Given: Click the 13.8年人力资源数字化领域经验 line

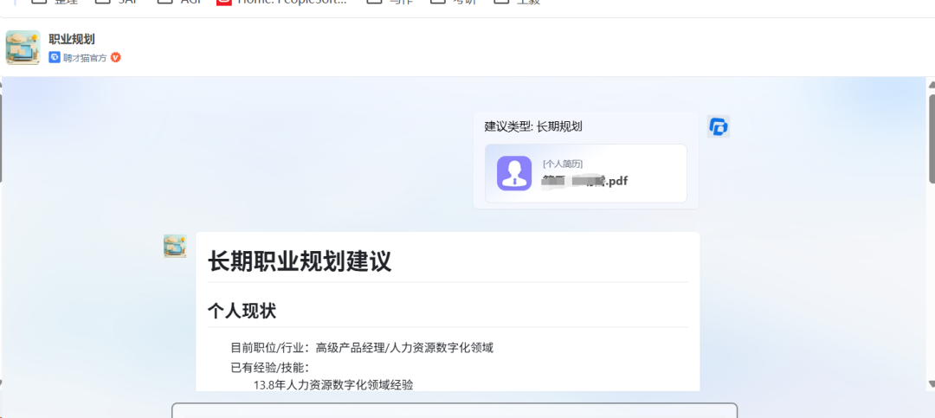Looking at the screenshot, I should [333, 384].
